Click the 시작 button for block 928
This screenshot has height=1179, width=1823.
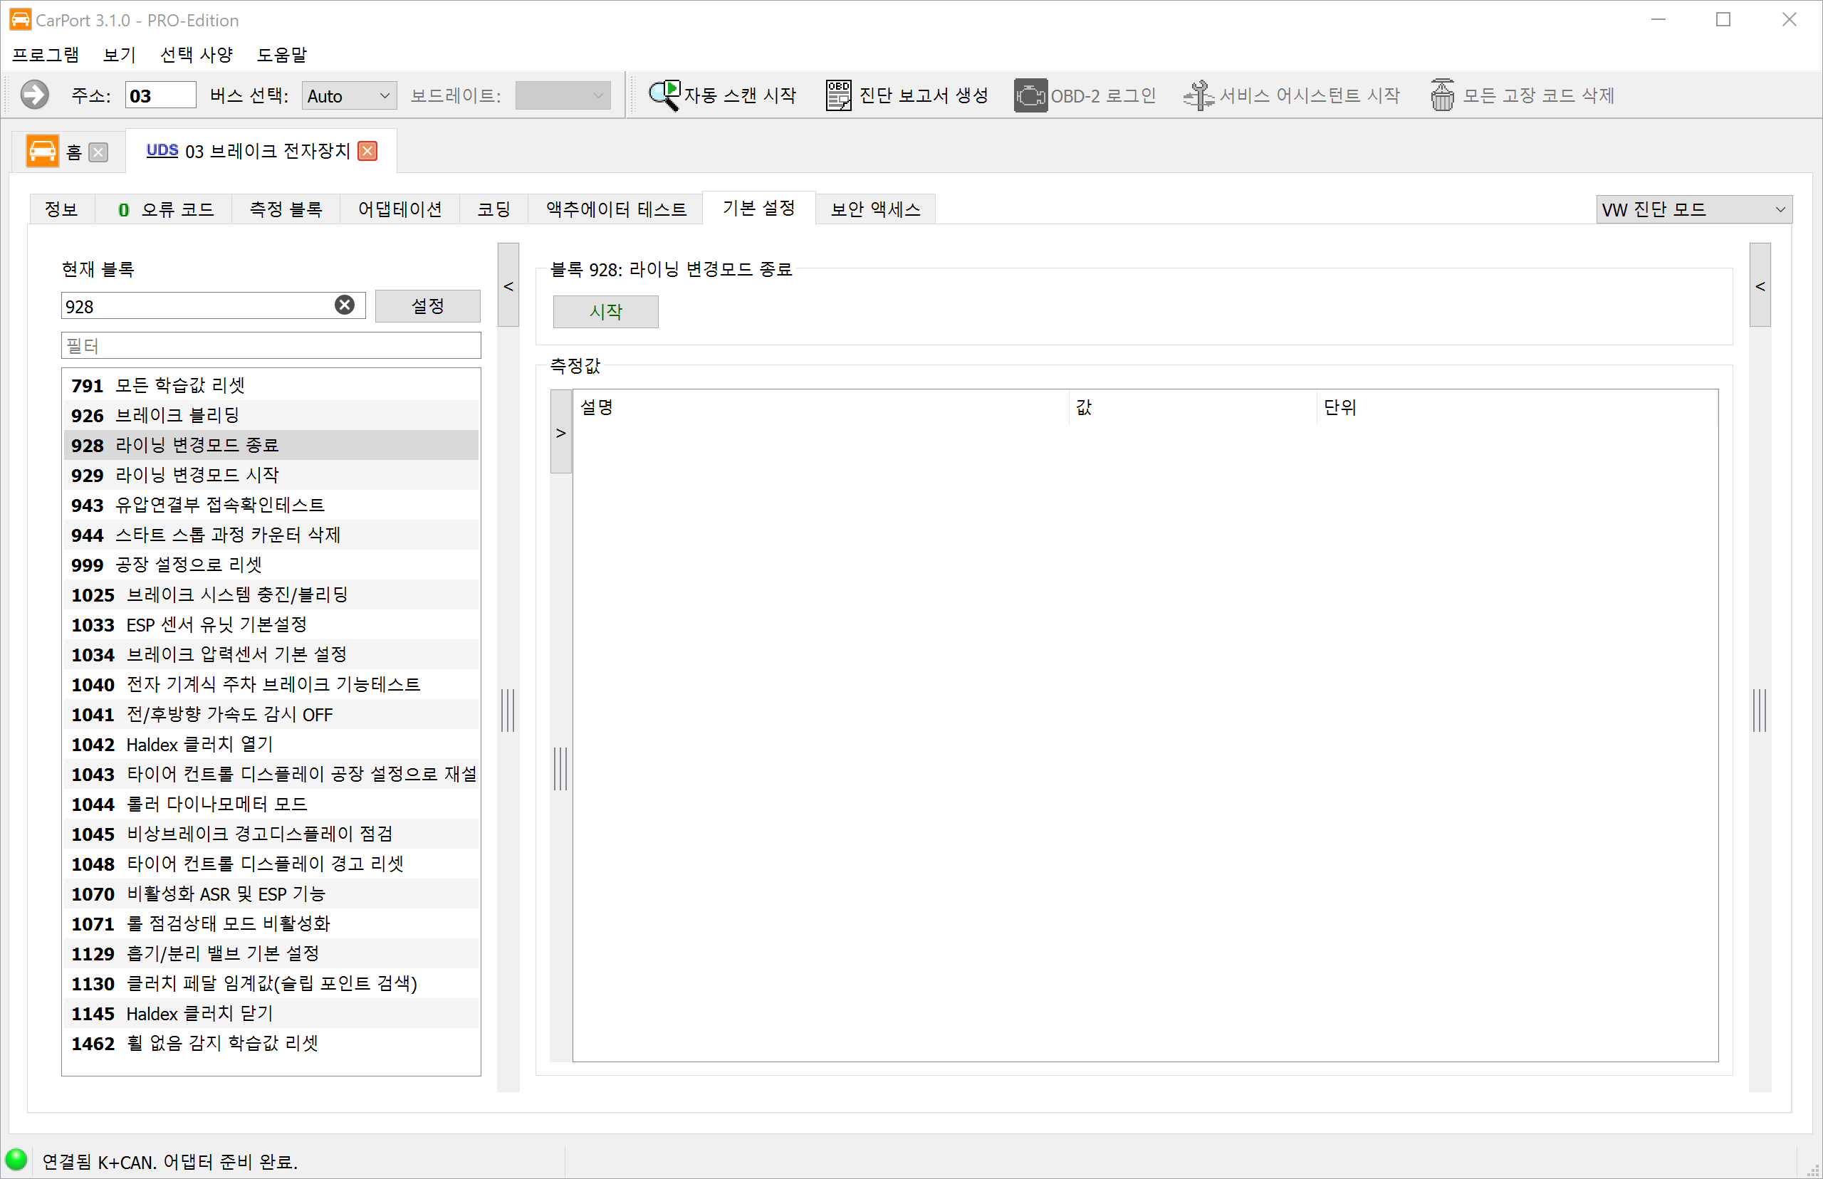click(605, 312)
